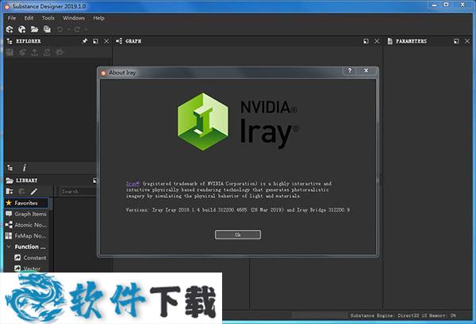Click the Explorer save package icon
The image size is (476, 324).
[x=10, y=52]
